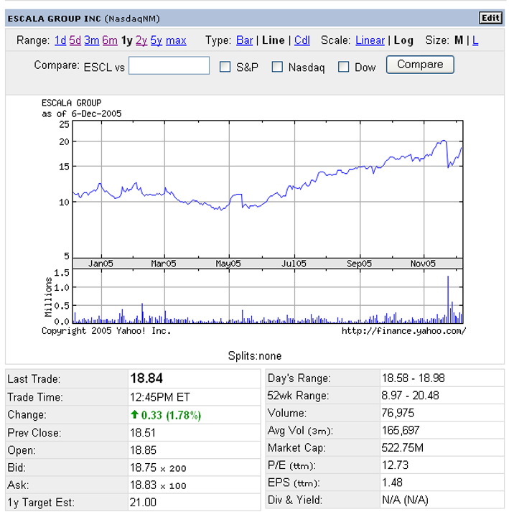509x517 pixels.
Task: Switch chart size to L
Action: coord(475,40)
